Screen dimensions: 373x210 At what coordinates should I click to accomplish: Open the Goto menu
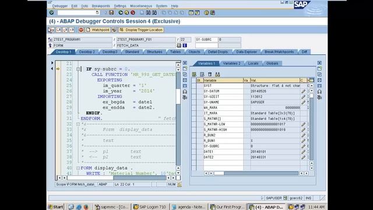[85, 6]
